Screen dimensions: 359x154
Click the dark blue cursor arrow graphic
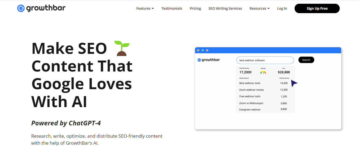[x=294, y=83]
